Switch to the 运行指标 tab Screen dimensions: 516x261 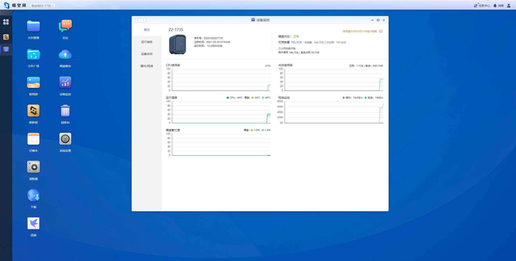click(x=147, y=42)
